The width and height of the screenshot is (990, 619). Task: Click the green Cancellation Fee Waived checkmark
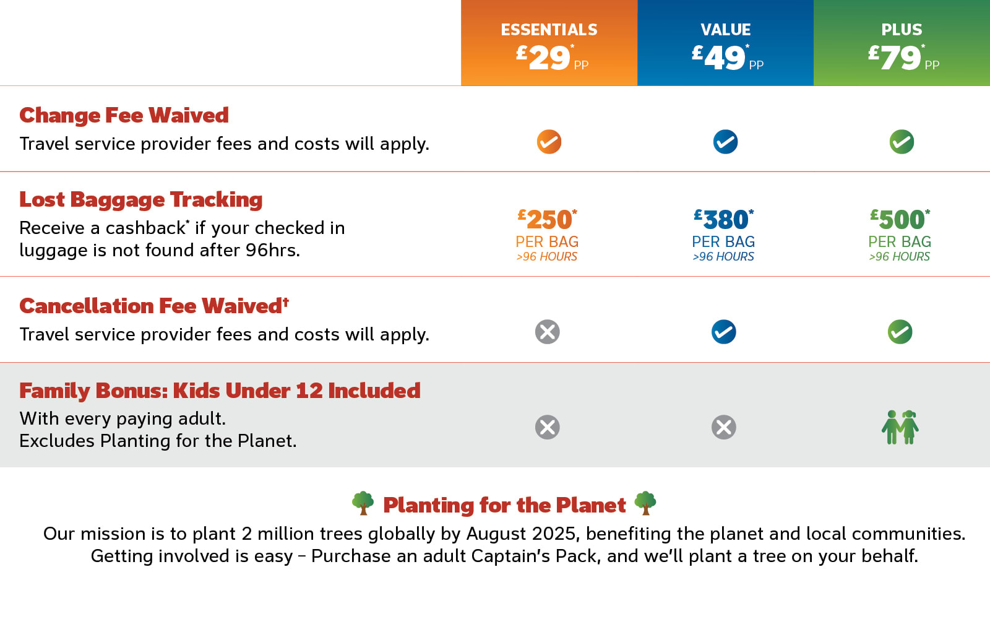click(900, 332)
